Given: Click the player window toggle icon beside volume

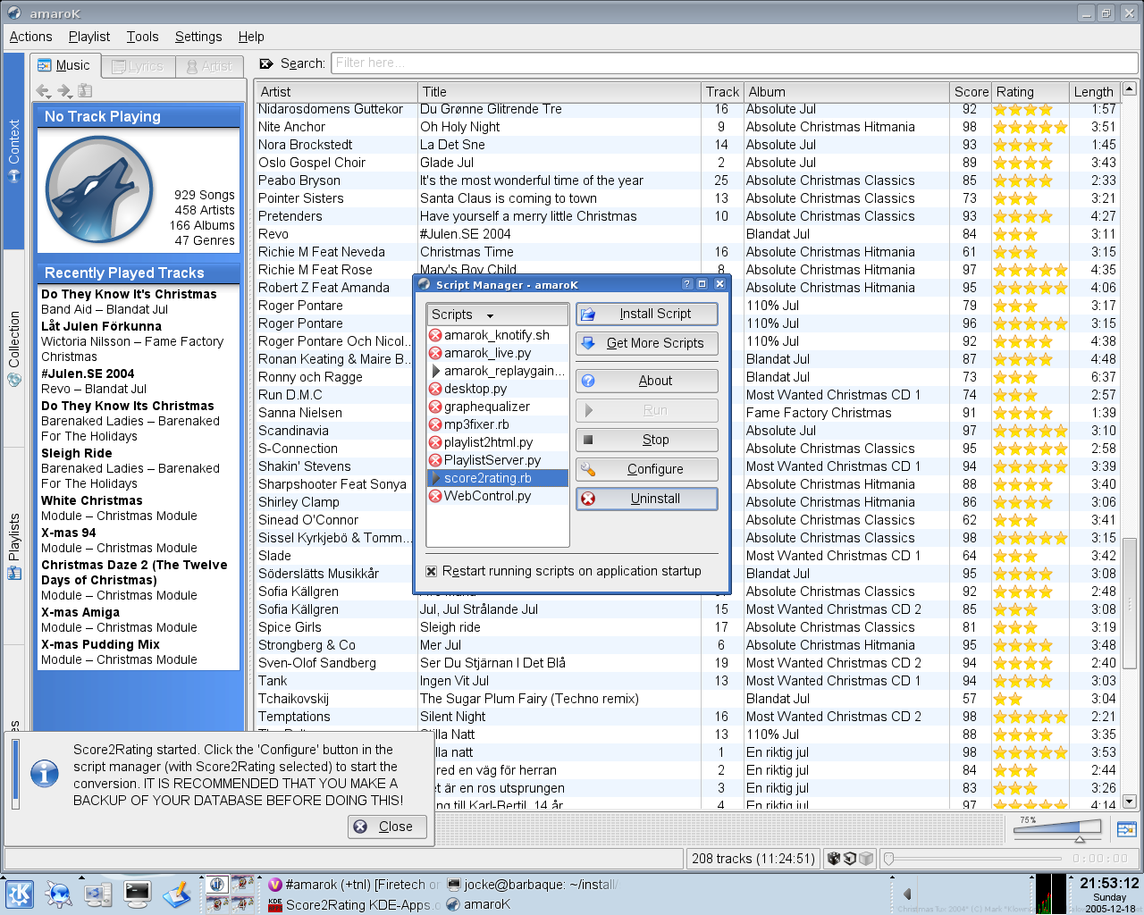Looking at the screenshot, I should (x=1125, y=830).
